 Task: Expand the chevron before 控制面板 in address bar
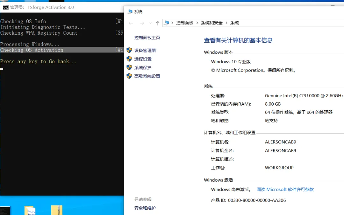[172, 23]
